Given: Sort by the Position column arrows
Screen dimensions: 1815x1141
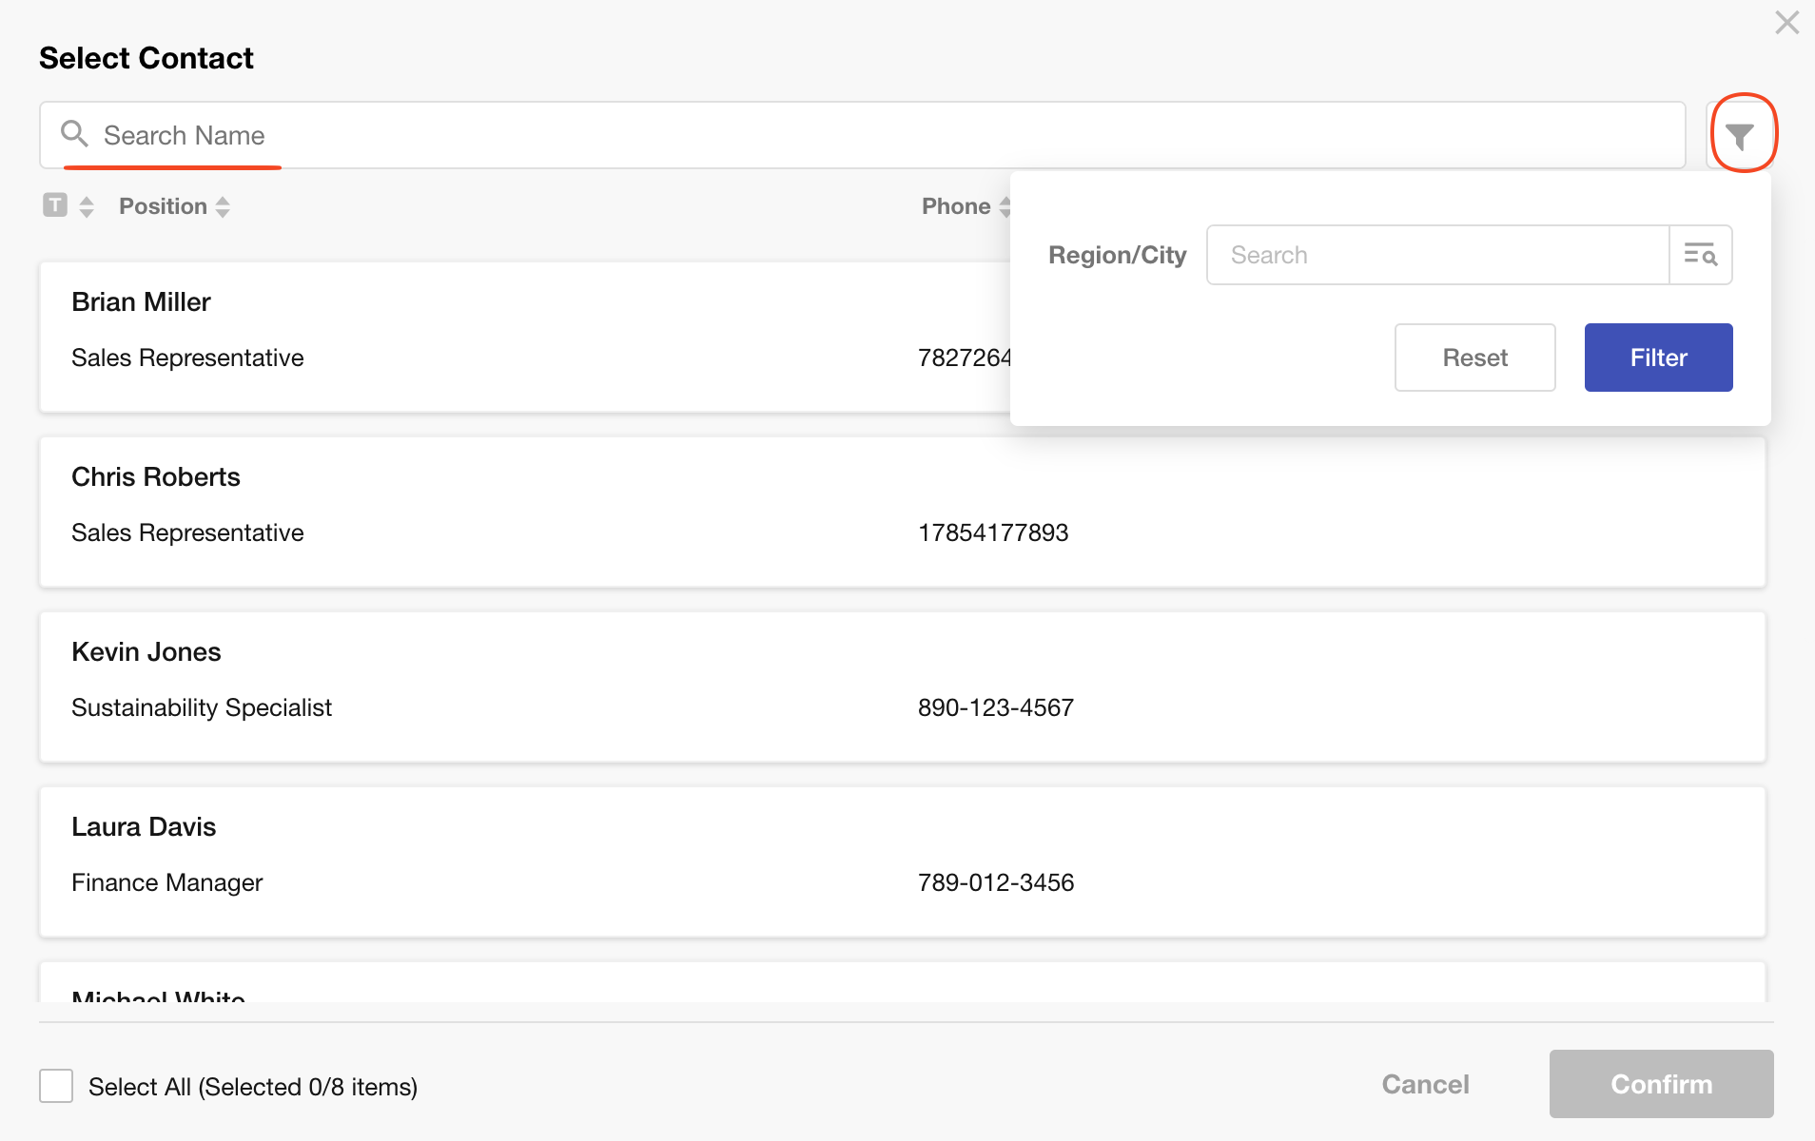Looking at the screenshot, I should (223, 206).
